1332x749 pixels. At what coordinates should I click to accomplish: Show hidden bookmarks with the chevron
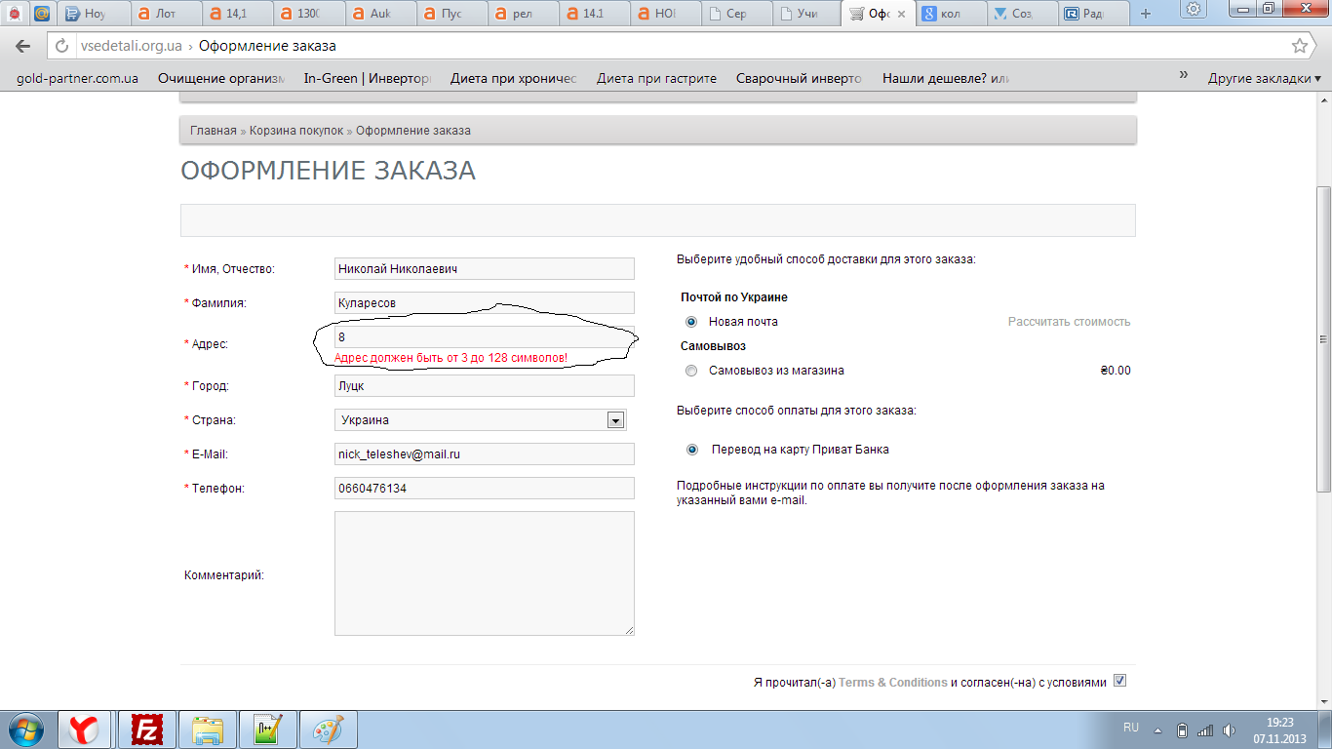(x=1184, y=76)
